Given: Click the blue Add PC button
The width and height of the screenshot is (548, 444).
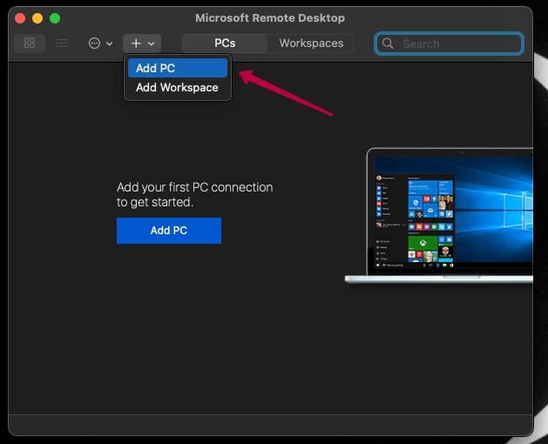Looking at the screenshot, I should pyautogui.click(x=169, y=231).
